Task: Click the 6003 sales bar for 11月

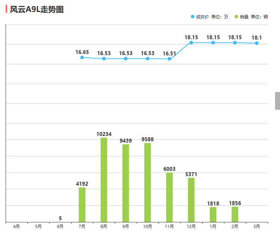Action: (x=169, y=197)
